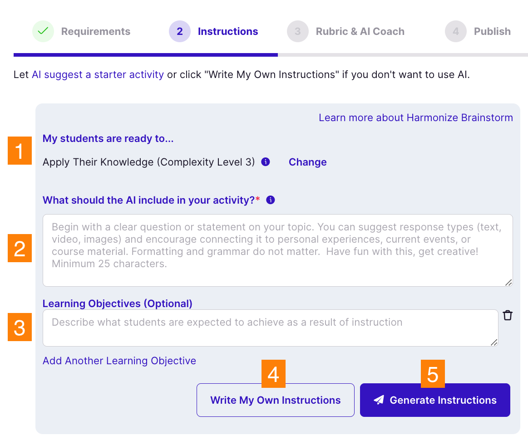528x440 pixels.
Task: Click info icon next to AI include question
Action: pos(271,200)
